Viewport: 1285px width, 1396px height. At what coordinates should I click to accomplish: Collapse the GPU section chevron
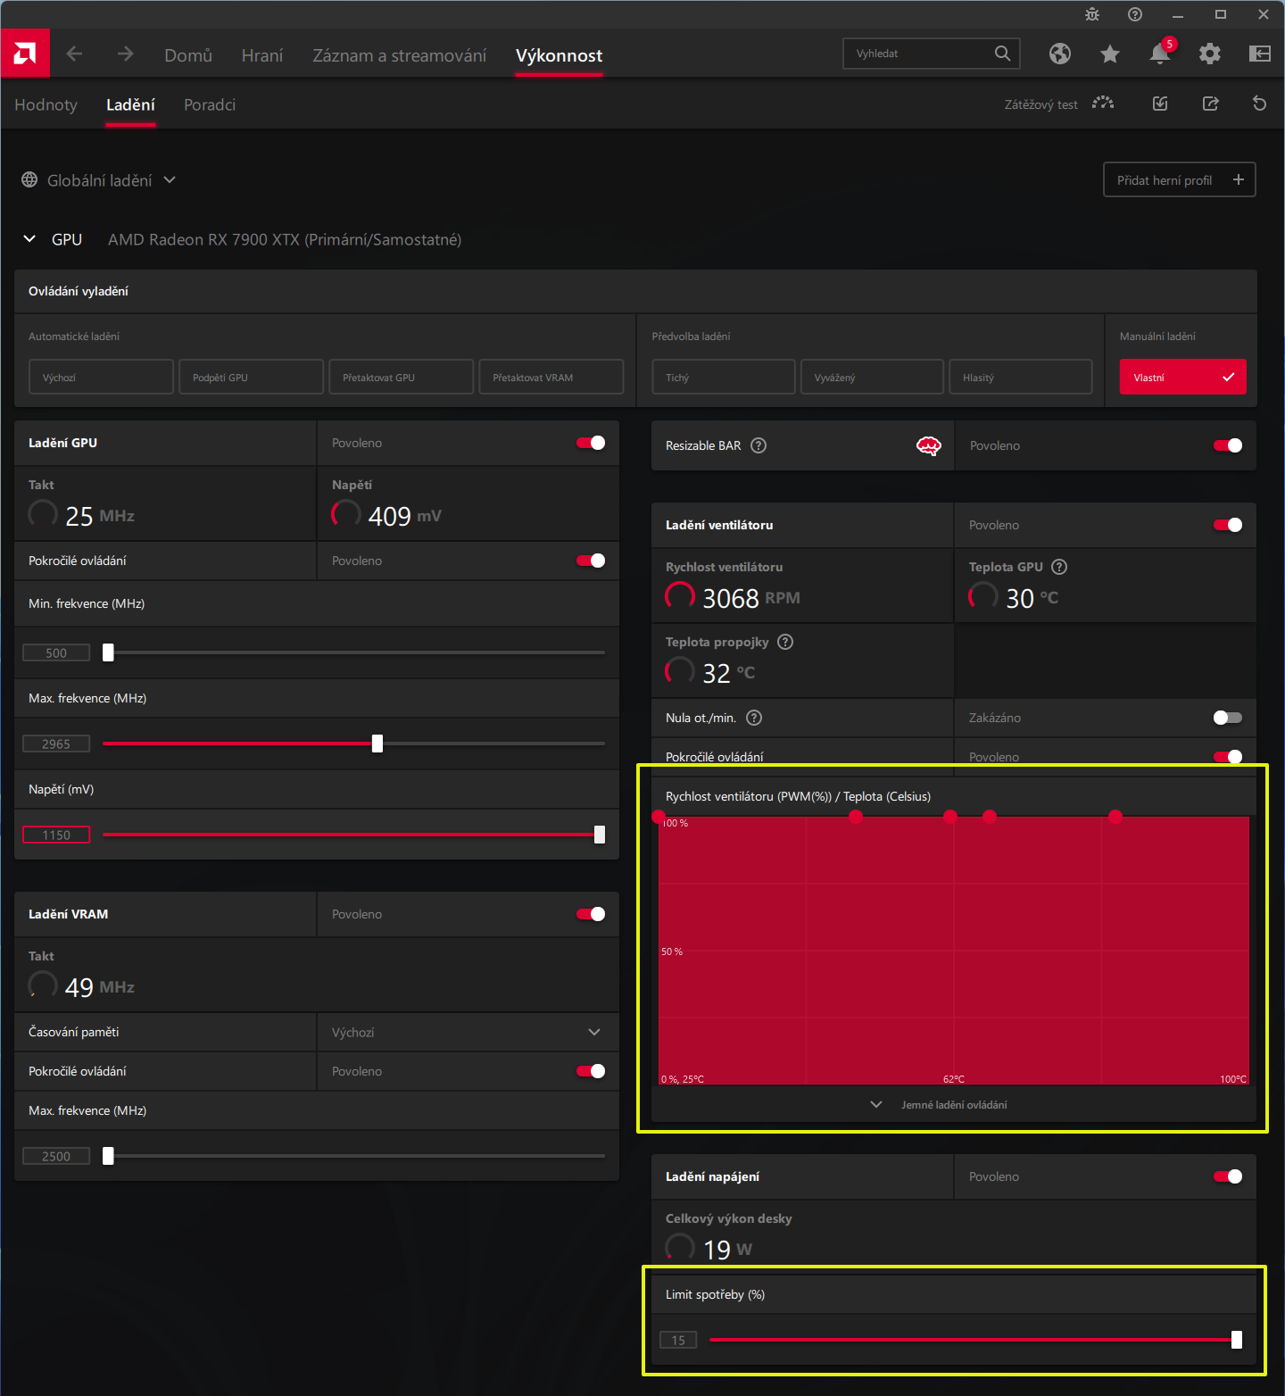pyautogui.click(x=29, y=239)
